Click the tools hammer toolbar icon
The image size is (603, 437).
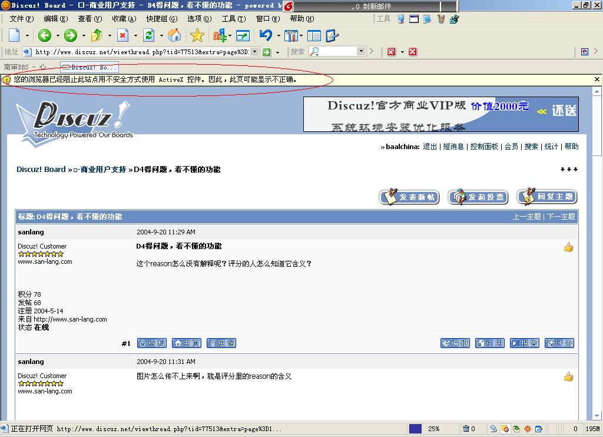pyautogui.click(x=291, y=36)
